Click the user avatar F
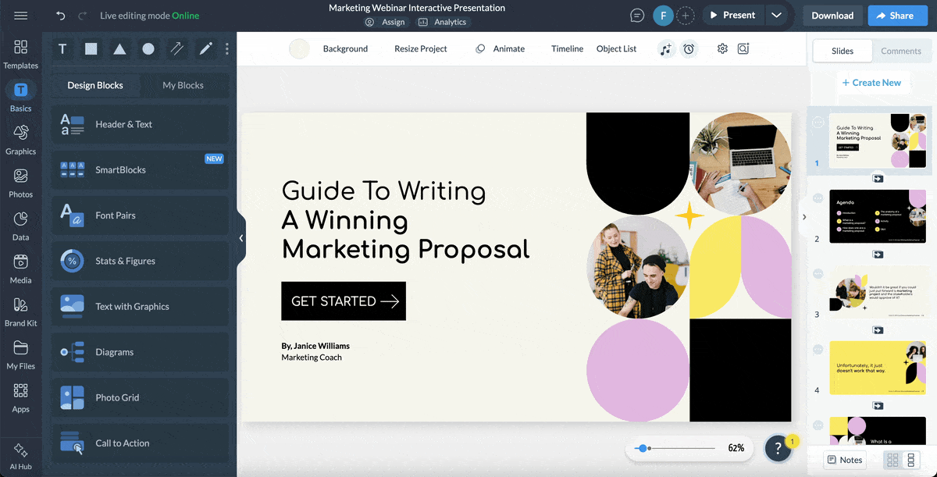937x477 pixels. pyautogui.click(x=663, y=16)
